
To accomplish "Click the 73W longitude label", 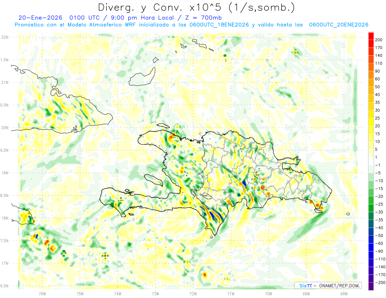I will [155, 294].
